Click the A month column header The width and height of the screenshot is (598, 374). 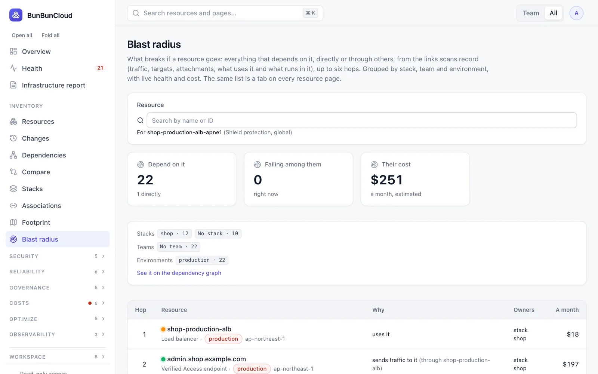tap(567, 310)
